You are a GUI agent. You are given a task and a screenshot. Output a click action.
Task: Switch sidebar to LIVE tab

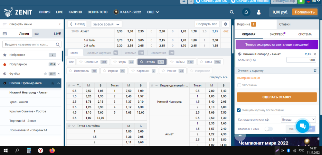(48, 34)
